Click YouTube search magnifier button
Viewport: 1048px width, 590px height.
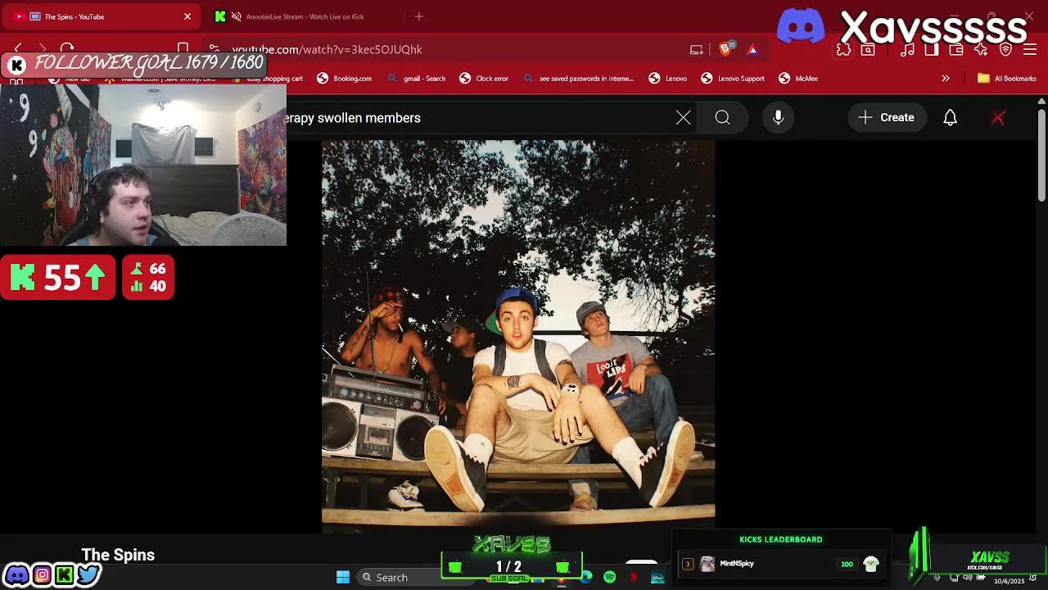tap(722, 118)
